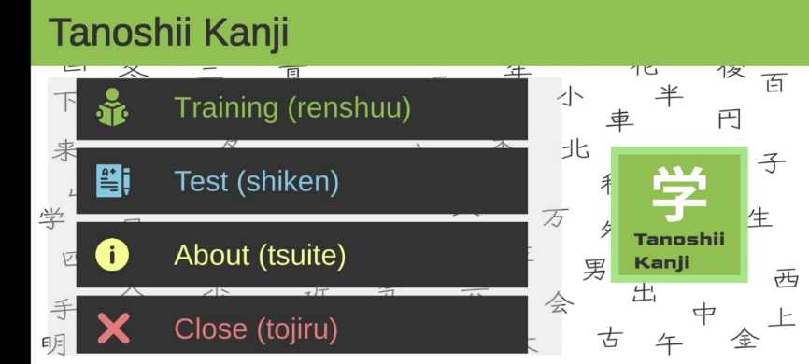Click the 北 kanji in the background
809x364 pixels.
tap(575, 149)
